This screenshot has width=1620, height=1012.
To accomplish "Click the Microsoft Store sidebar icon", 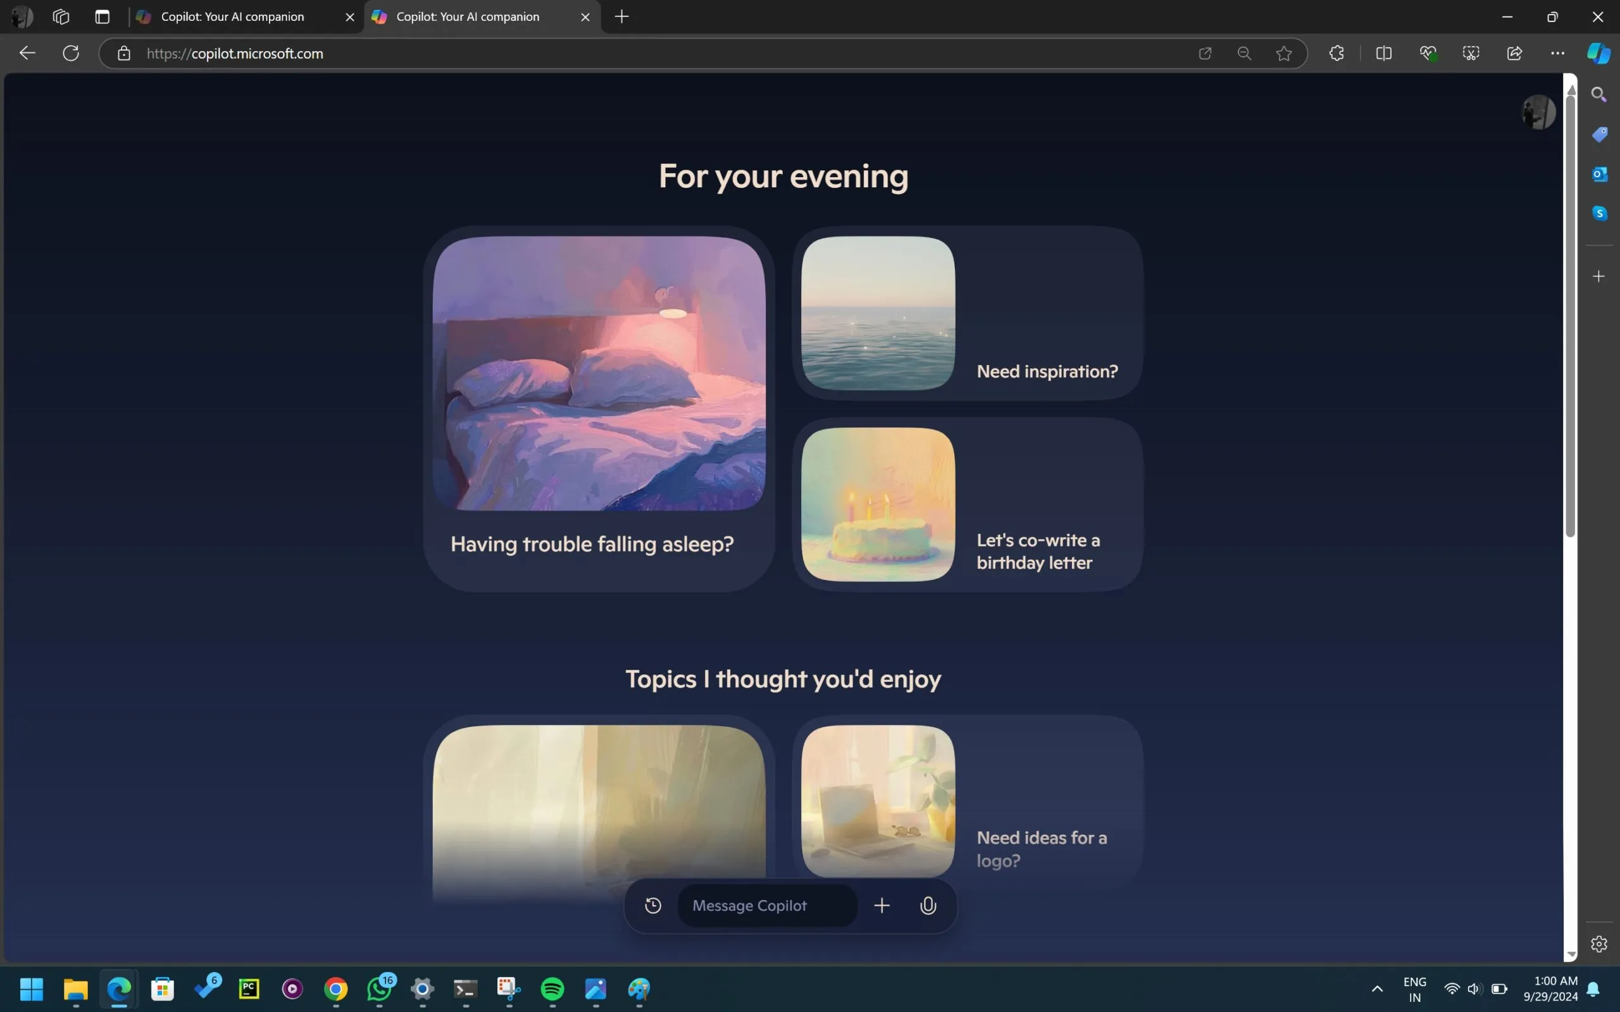I will (1599, 133).
